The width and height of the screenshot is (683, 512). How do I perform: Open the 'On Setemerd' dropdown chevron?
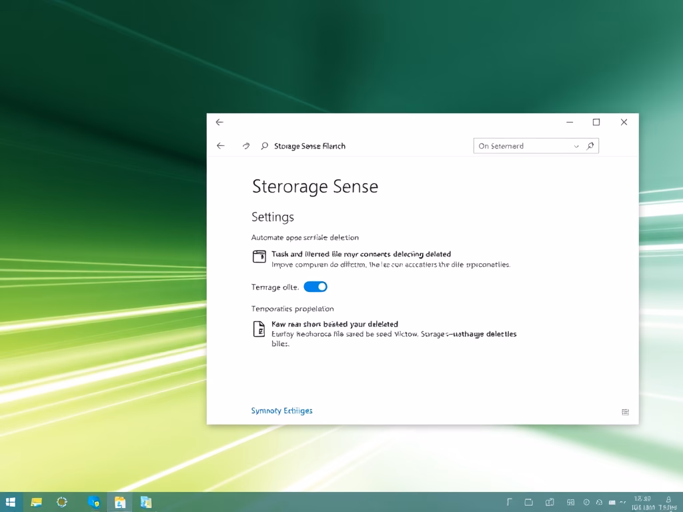coord(576,146)
